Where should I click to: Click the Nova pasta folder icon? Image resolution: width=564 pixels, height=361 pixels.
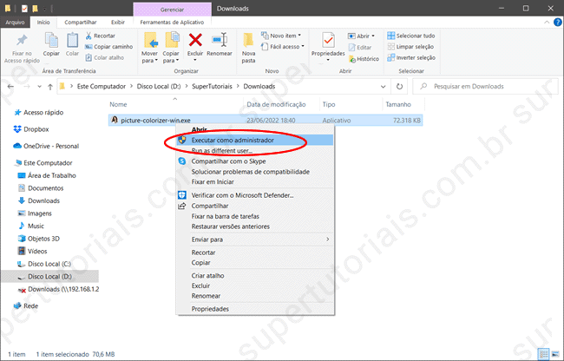pyautogui.click(x=249, y=40)
